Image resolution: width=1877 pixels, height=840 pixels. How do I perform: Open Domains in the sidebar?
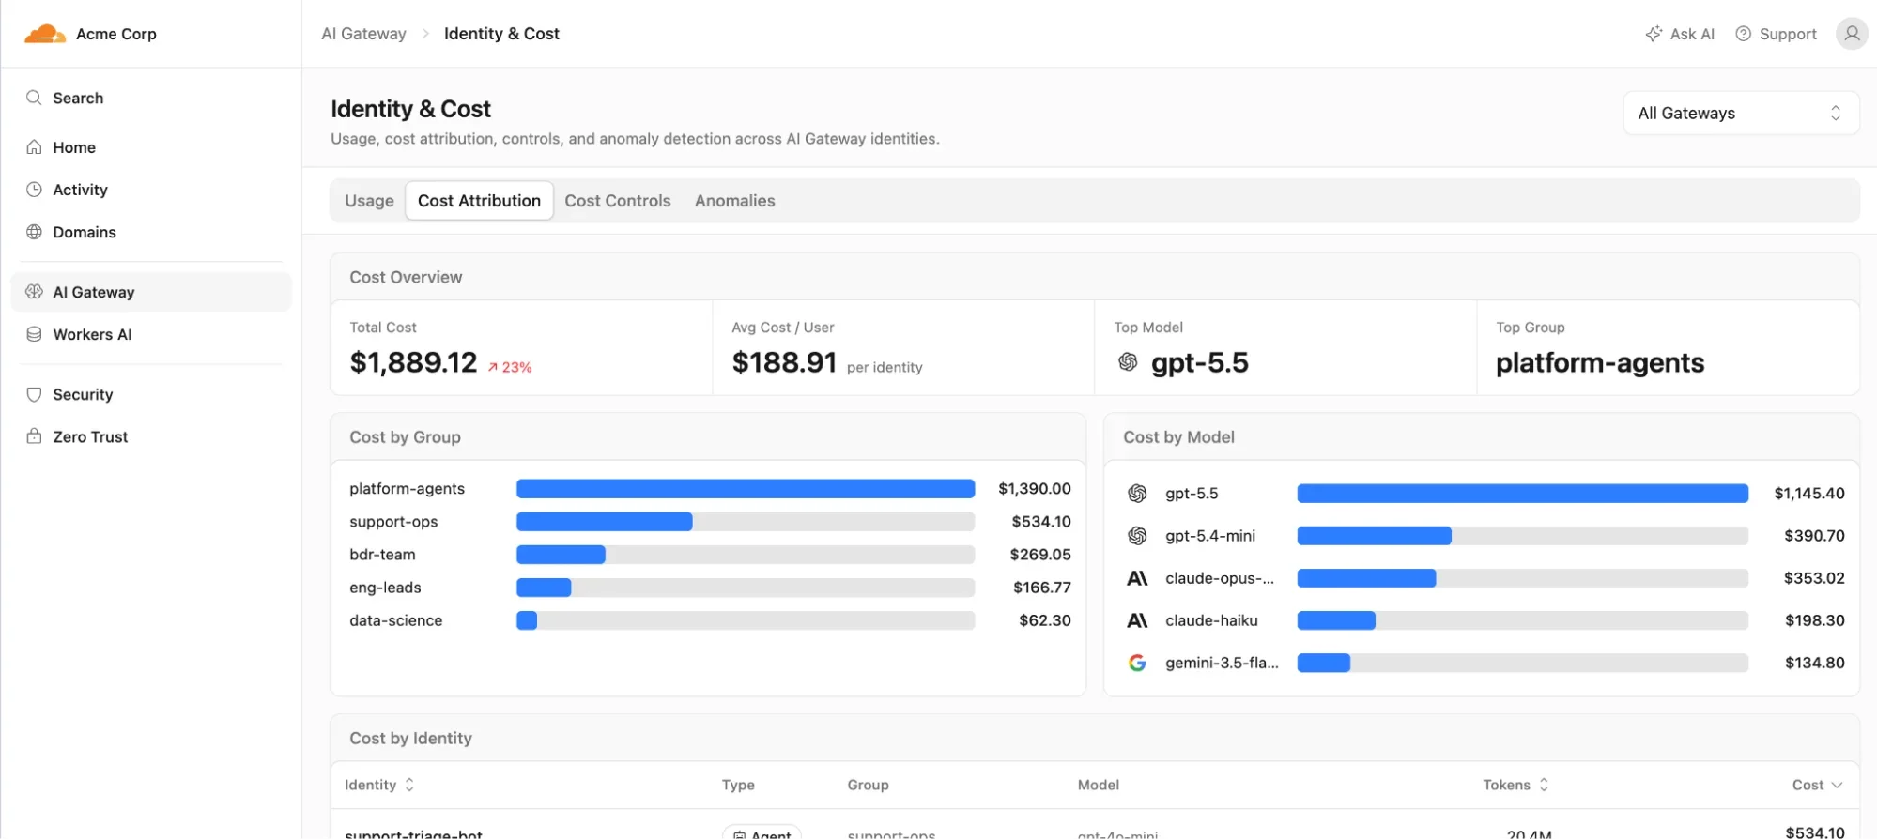pos(151,232)
